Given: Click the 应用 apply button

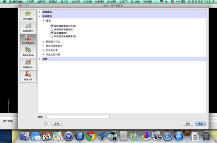Looking at the screenshot, I should pyautogui.click(x=57, y=123).
